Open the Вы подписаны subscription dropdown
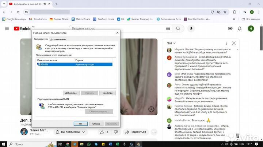 [70, 132]
